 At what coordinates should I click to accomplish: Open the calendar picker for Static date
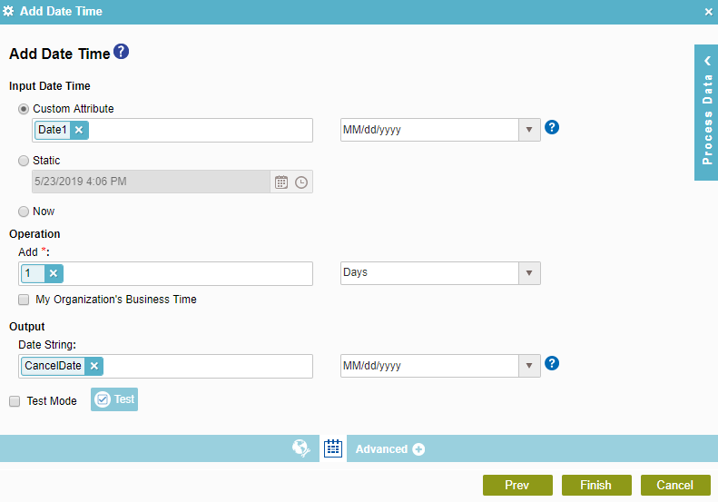coord(281,182)
